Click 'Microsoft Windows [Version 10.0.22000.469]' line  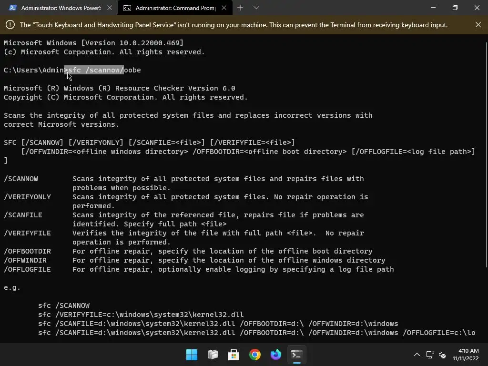(x=94, y=42)
